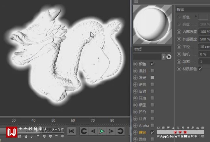Enable the 漫射 channel checkbox
The image size is (210, 142).
pyautogui.click(x=152, y=71)
